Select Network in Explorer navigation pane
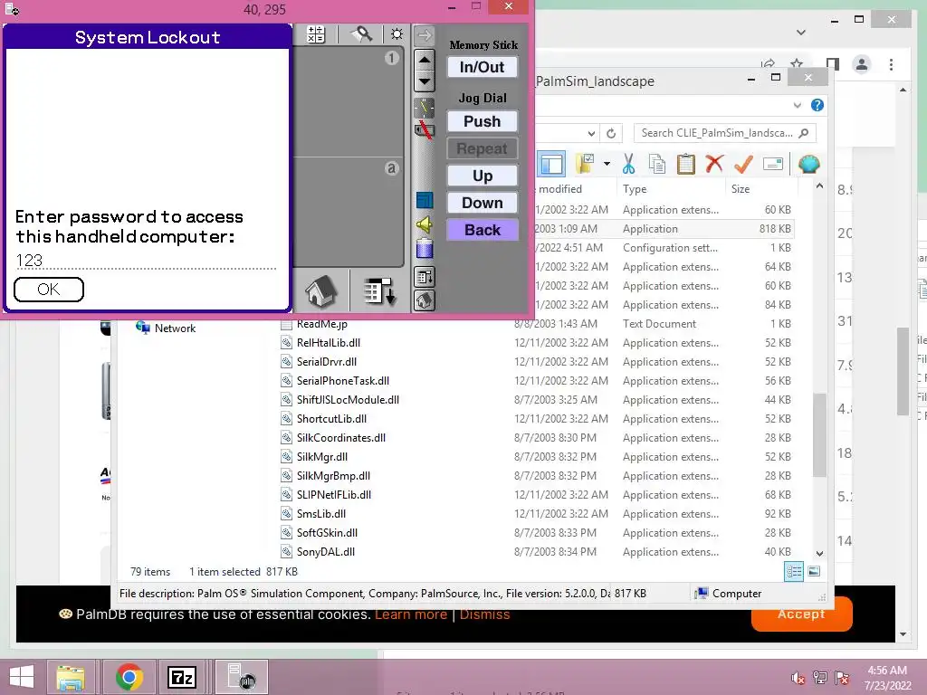The height and width of the screenshot is (695, 927). [175, 328]
